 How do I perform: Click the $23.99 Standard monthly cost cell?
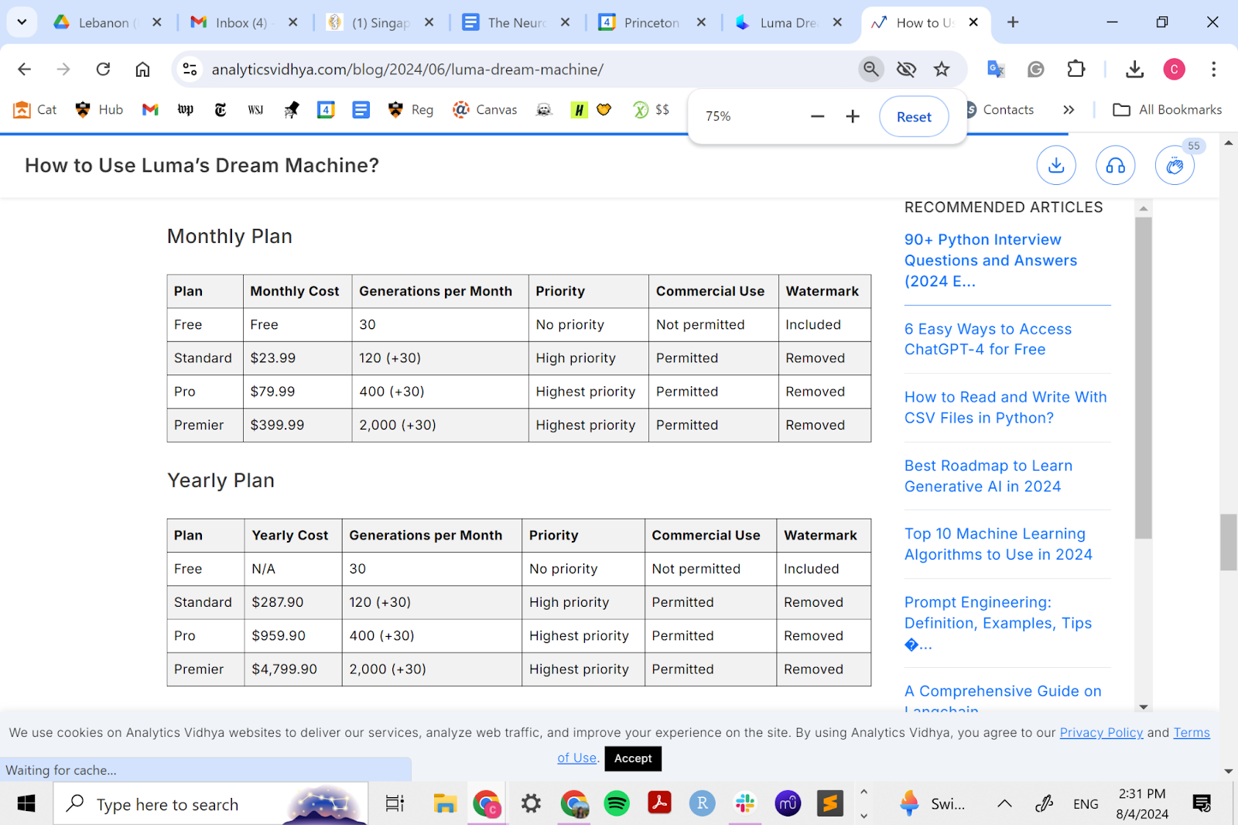[x=298, y=358]
